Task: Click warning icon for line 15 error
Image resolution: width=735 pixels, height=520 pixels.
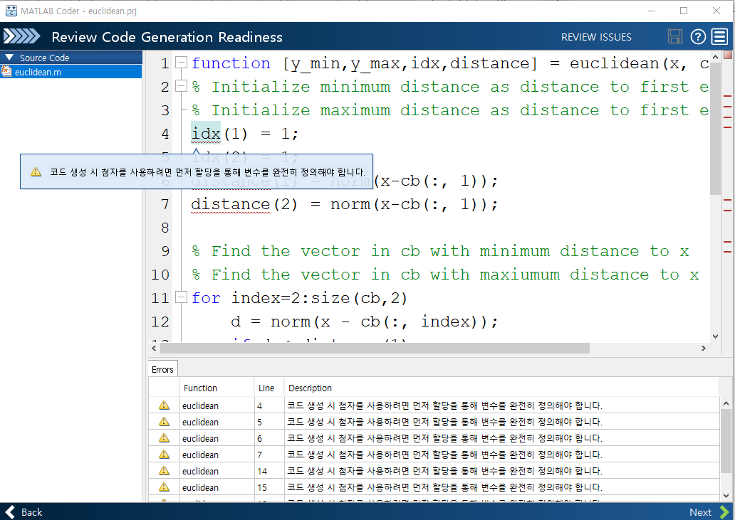Action: pyautogui.click(x=164, y=487)
